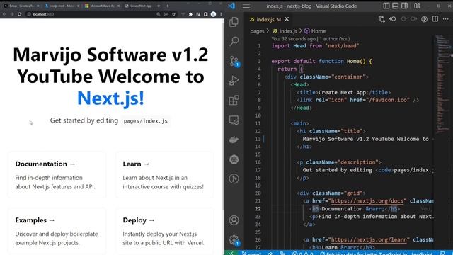Open browser profile avatar
Image resolution: width=453 pixels, height=255 pixels.
click(213, 14)
